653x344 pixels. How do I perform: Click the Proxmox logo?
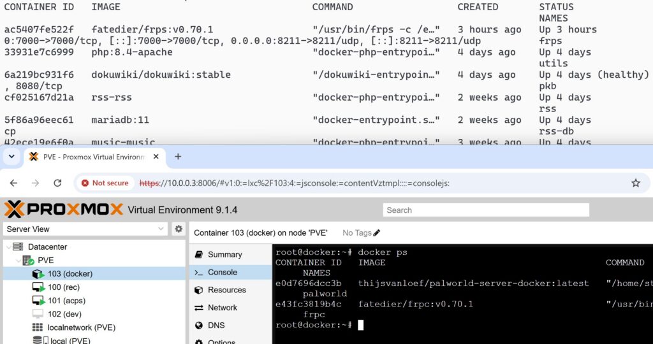pos(64,209)
